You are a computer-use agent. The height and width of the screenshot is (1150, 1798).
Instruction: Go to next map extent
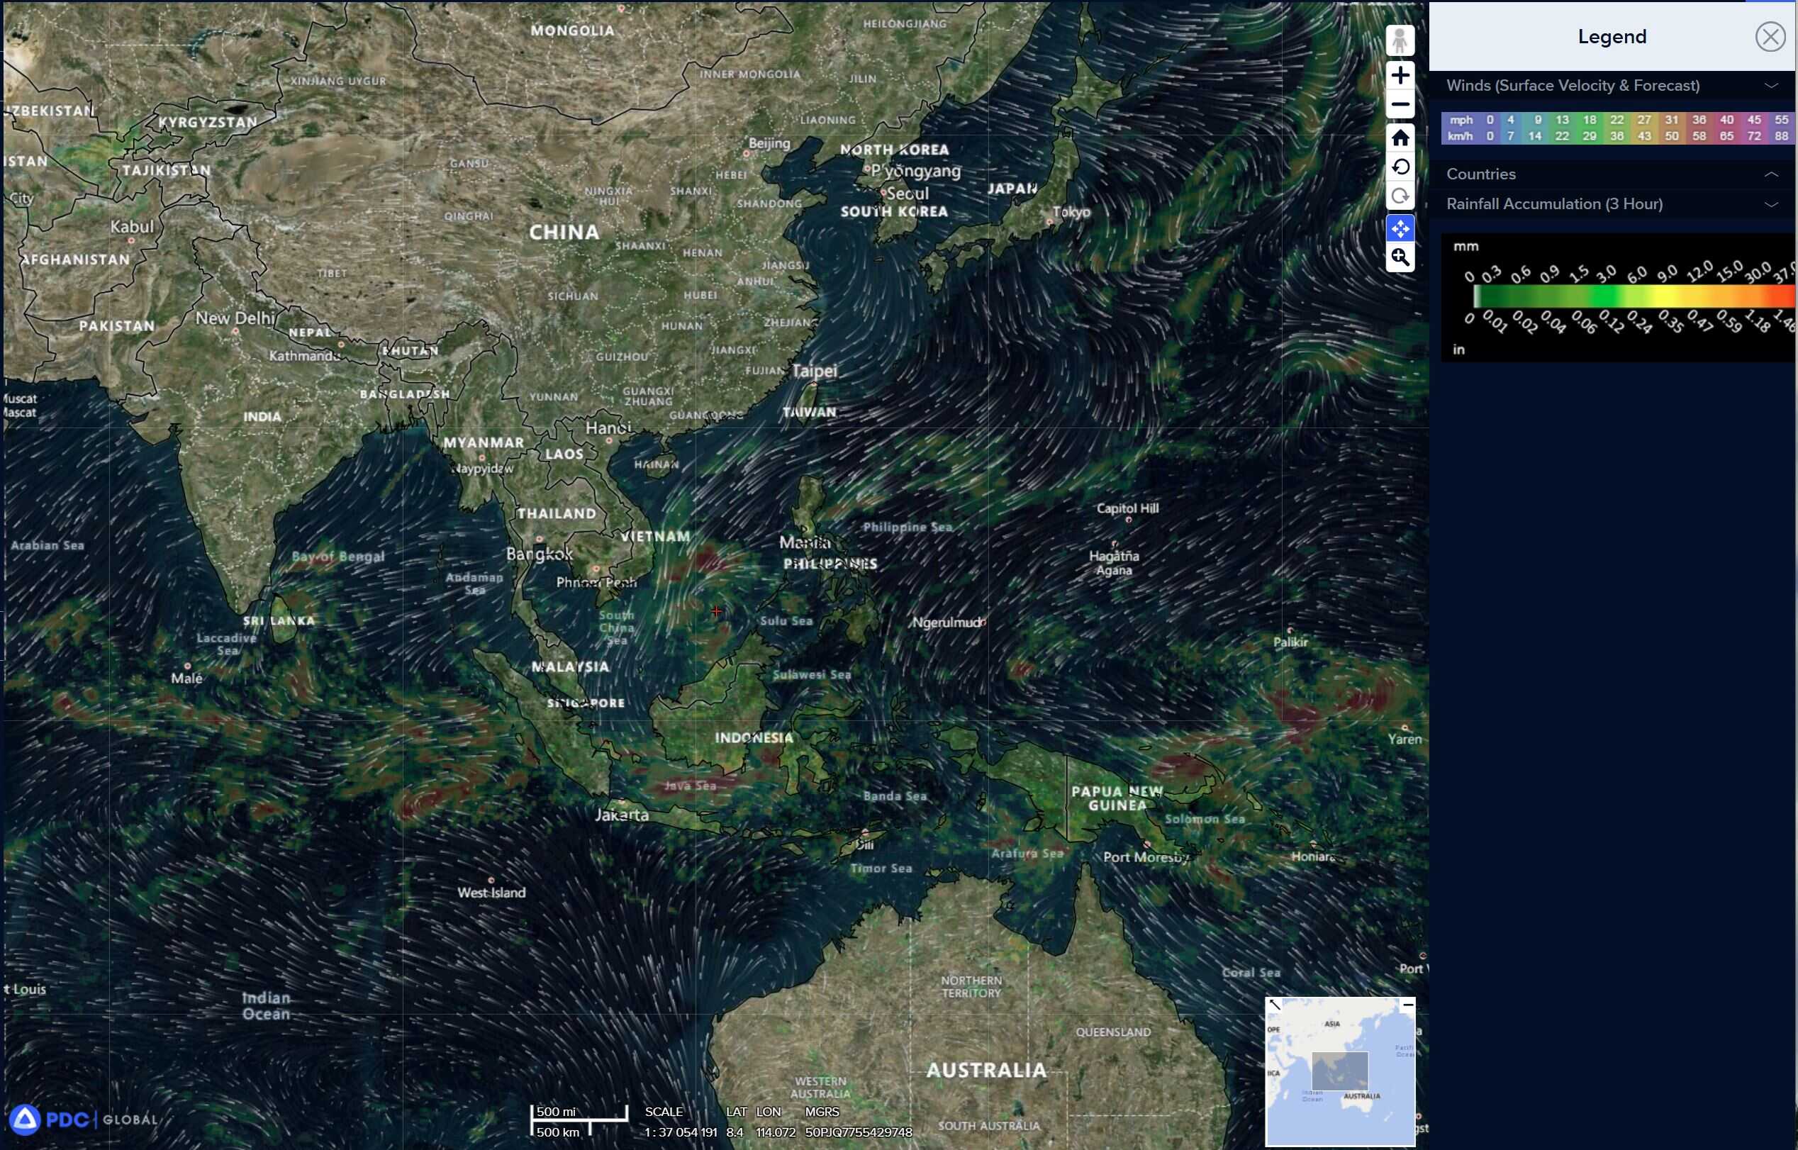coord(1400,196)
